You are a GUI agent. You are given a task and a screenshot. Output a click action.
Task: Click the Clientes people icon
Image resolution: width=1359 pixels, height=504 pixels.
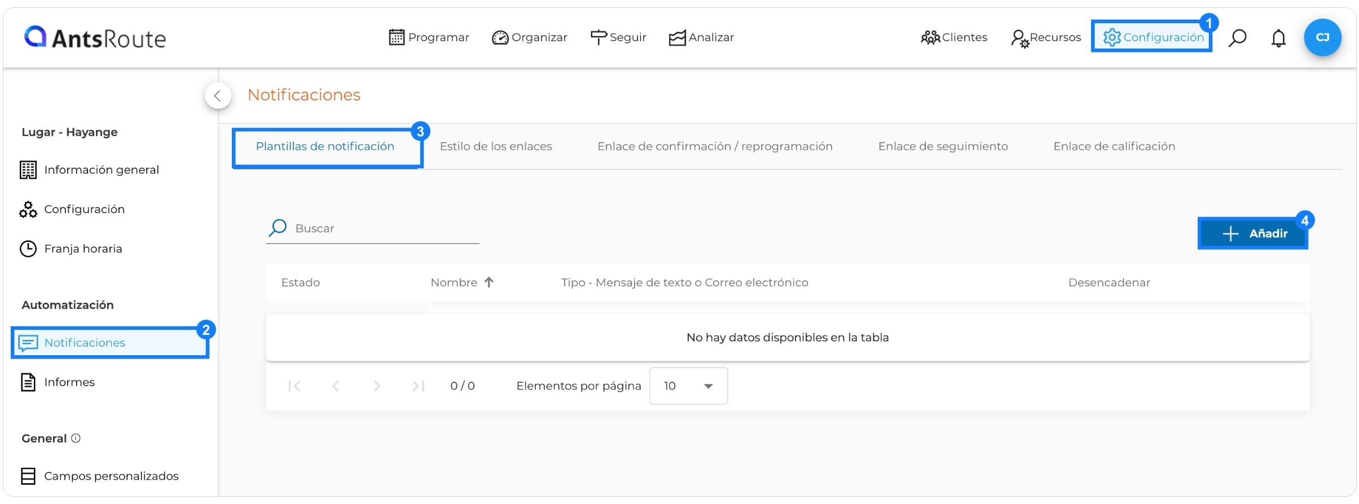[x=930, y=38]
